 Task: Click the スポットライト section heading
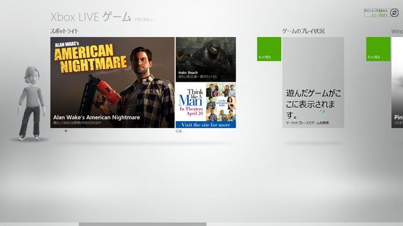coord(64,31)
